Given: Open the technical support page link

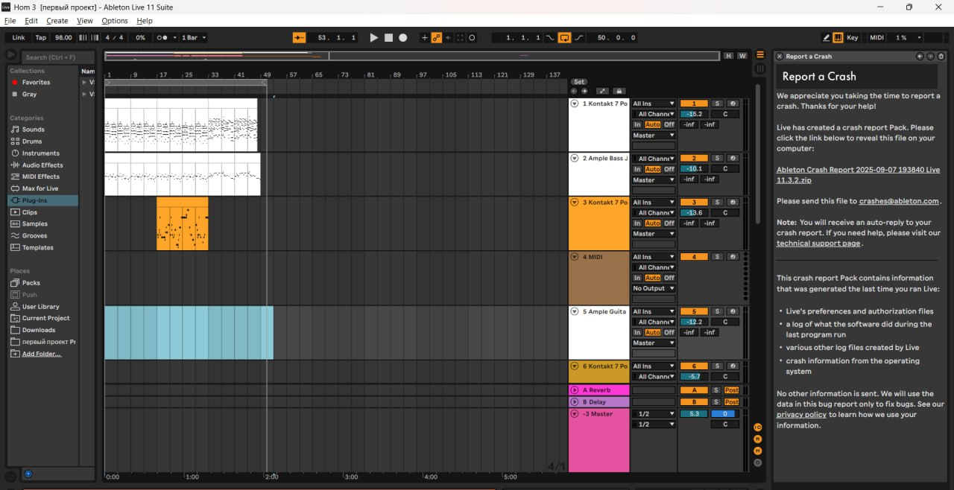Looking at the screenshot, I should click(x=818, y=244).
